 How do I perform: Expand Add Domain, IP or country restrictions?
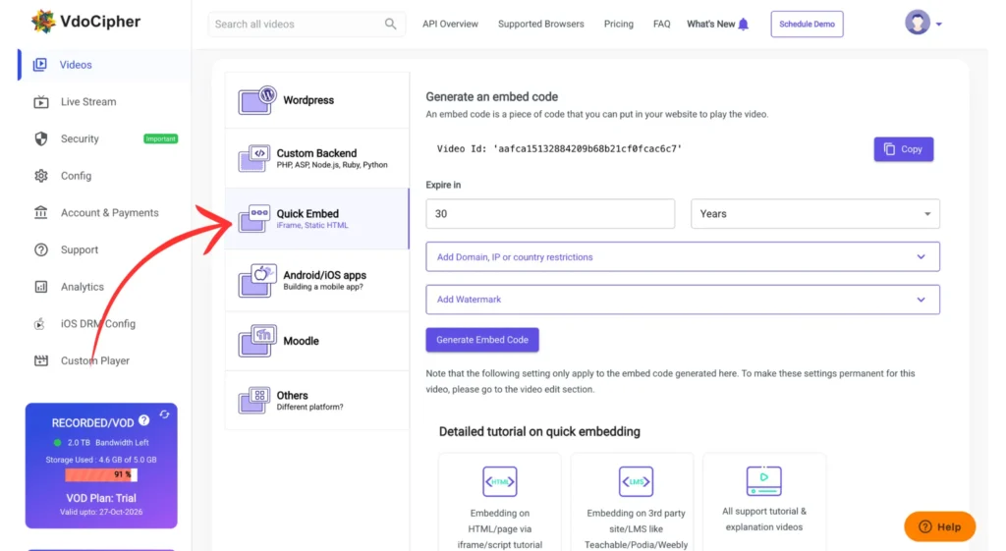point(683,256)
